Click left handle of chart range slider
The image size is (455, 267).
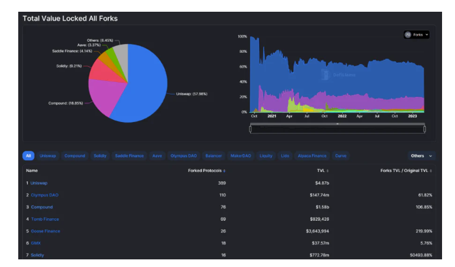pos(250,129)
